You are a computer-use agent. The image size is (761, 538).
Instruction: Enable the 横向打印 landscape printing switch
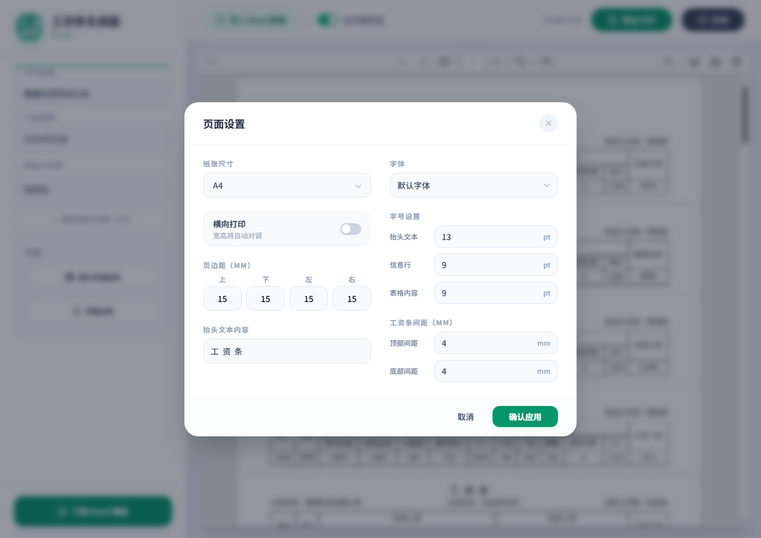click(x=351, y=229)
